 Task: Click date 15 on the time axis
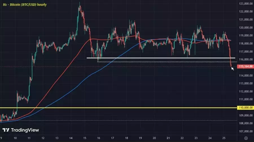(85, 138)
